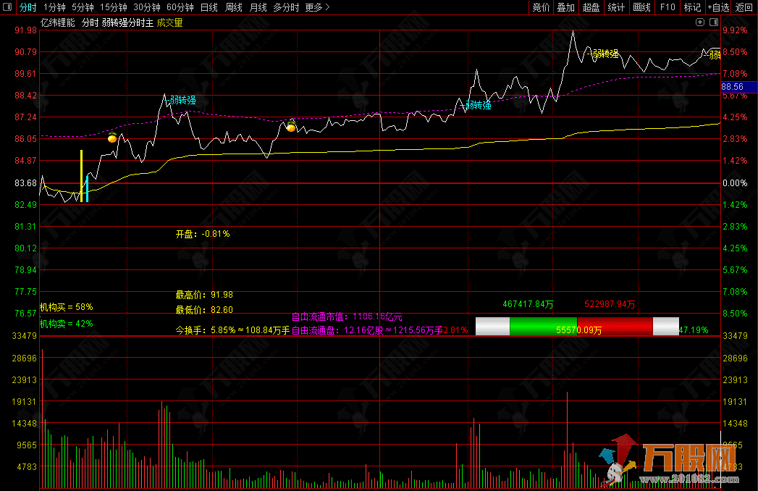Image resolution: width=758 pixels, height=491 pixels.
Task: Click the blue 88.56 current price label
Action: (738, 87)
